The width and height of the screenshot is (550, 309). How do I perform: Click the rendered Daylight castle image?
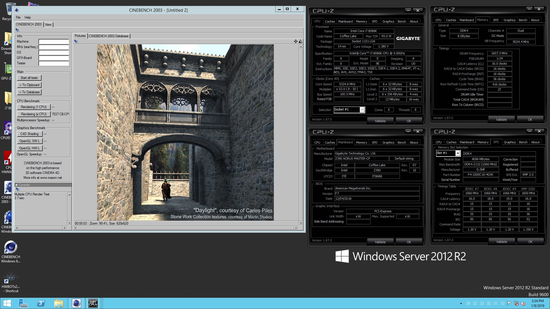(x=185, y=132)
